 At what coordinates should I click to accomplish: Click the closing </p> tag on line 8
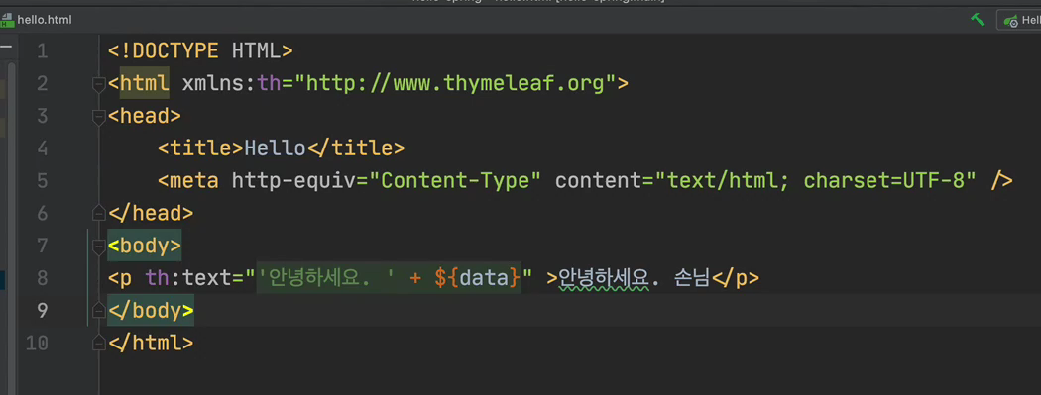coord(735,278)
